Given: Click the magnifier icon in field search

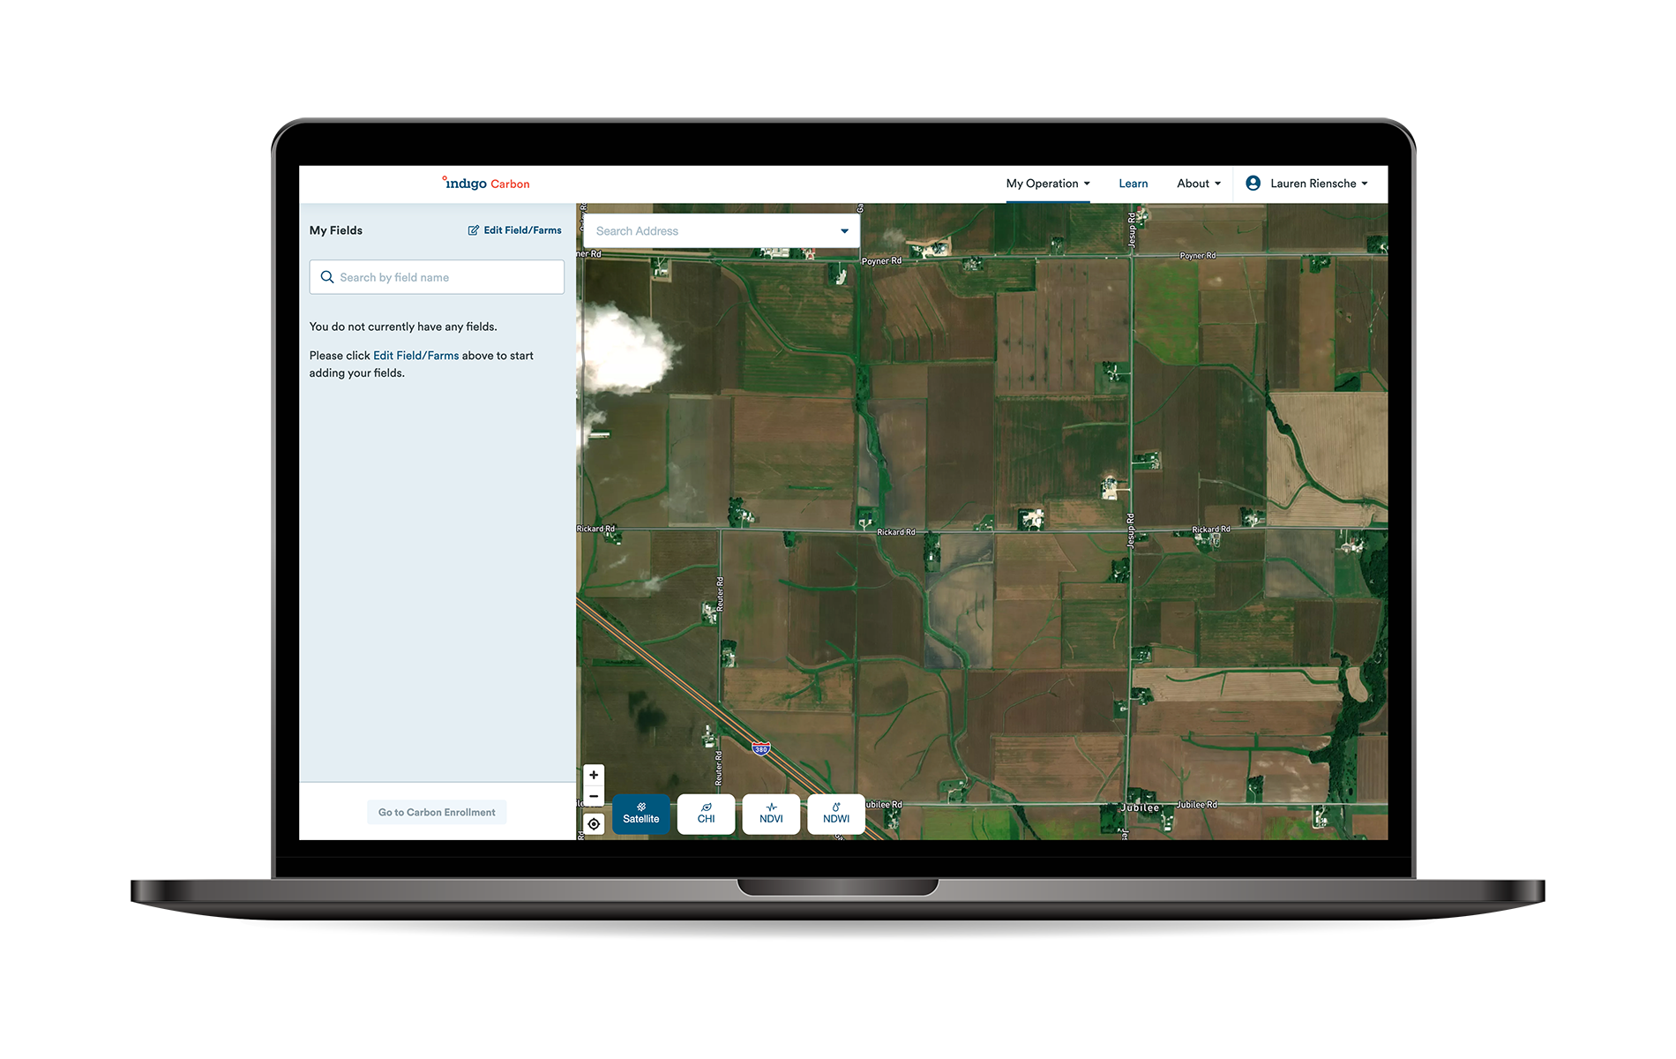Looking at the screenshot, I should [327, 277].
